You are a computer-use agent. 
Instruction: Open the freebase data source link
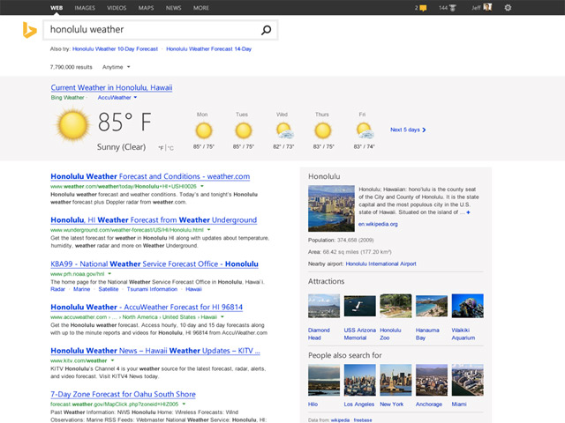pyautogui.click(x=363, y=420)
